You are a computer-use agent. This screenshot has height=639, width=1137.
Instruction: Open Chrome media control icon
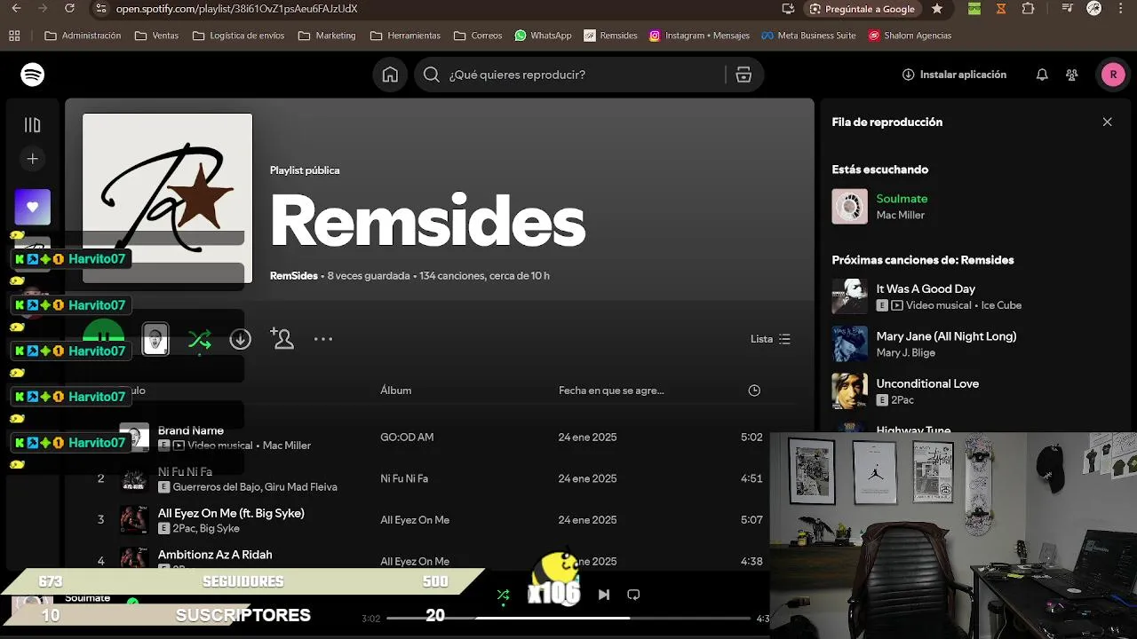point(1068,9)
